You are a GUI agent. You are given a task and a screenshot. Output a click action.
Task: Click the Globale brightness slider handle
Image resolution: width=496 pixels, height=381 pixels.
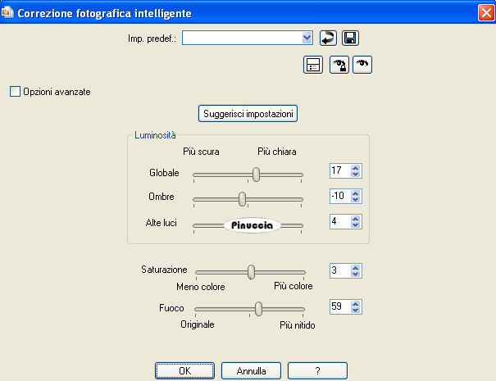256,174
